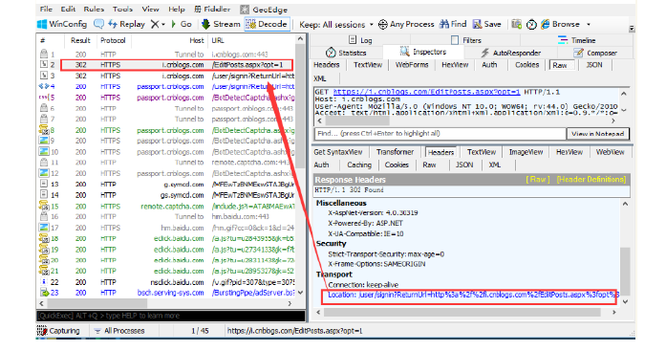Click the [Header Definitions] link

(591, 179)
